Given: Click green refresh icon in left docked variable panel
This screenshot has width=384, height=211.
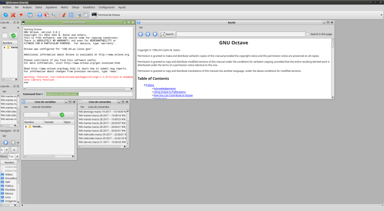Looking at the screenshot, I should point(13,35).
